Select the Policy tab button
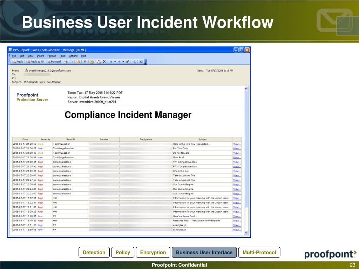The height and width of the screenshot is (269, 359). 123,252
